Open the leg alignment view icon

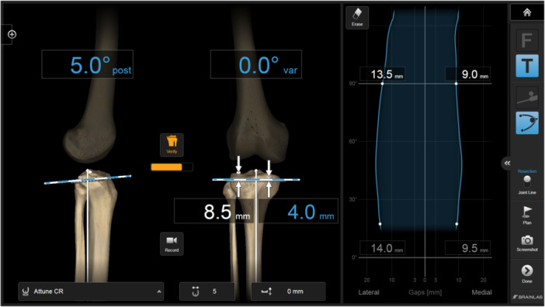(527, 98)
